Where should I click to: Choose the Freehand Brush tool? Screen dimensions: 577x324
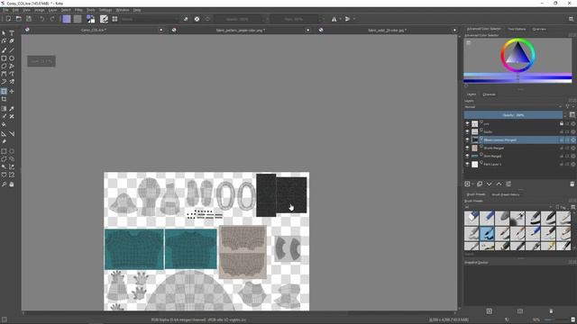point(4,50)
